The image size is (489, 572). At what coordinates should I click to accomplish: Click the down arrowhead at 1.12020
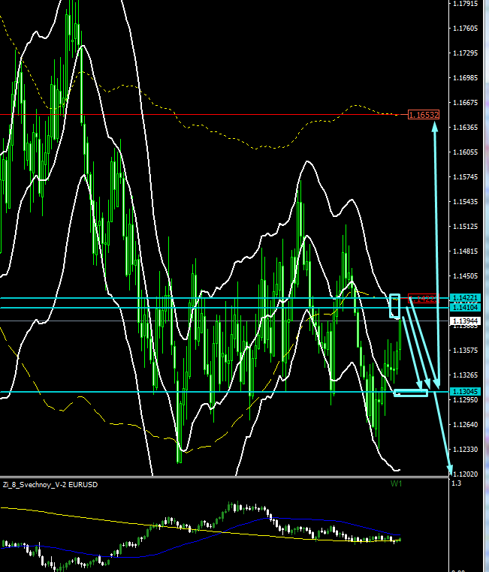click(x=450, y=471)
